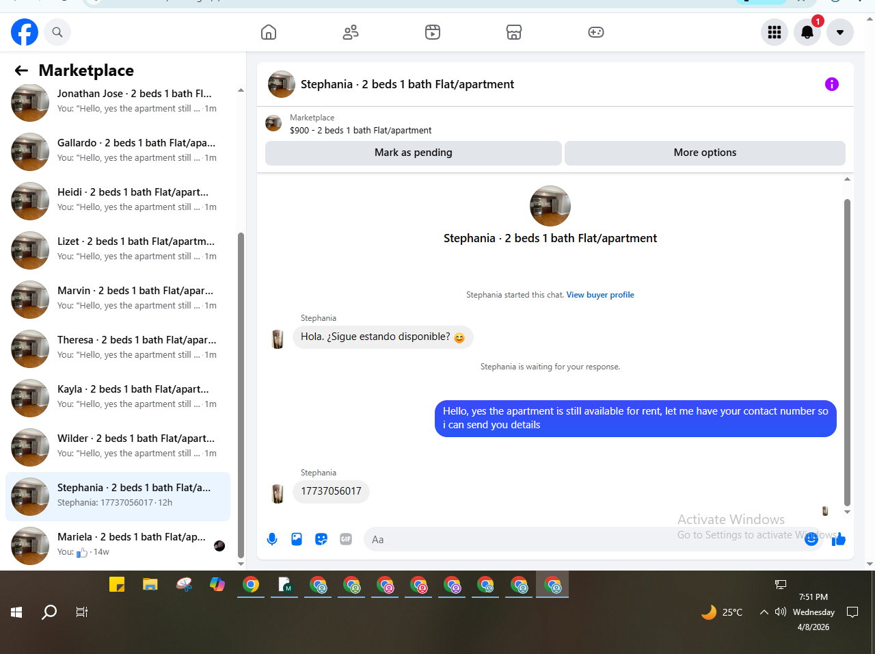Screen dimensions: 875x654
Task: Click the large listing photo in chat
Action: (x=550, y=206)
